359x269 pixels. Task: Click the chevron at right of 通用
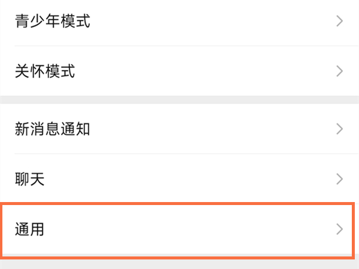339,228
